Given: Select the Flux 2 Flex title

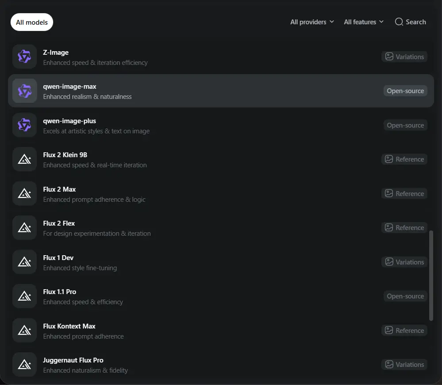Looking at the screenshot, I should (x=59, y=223).
